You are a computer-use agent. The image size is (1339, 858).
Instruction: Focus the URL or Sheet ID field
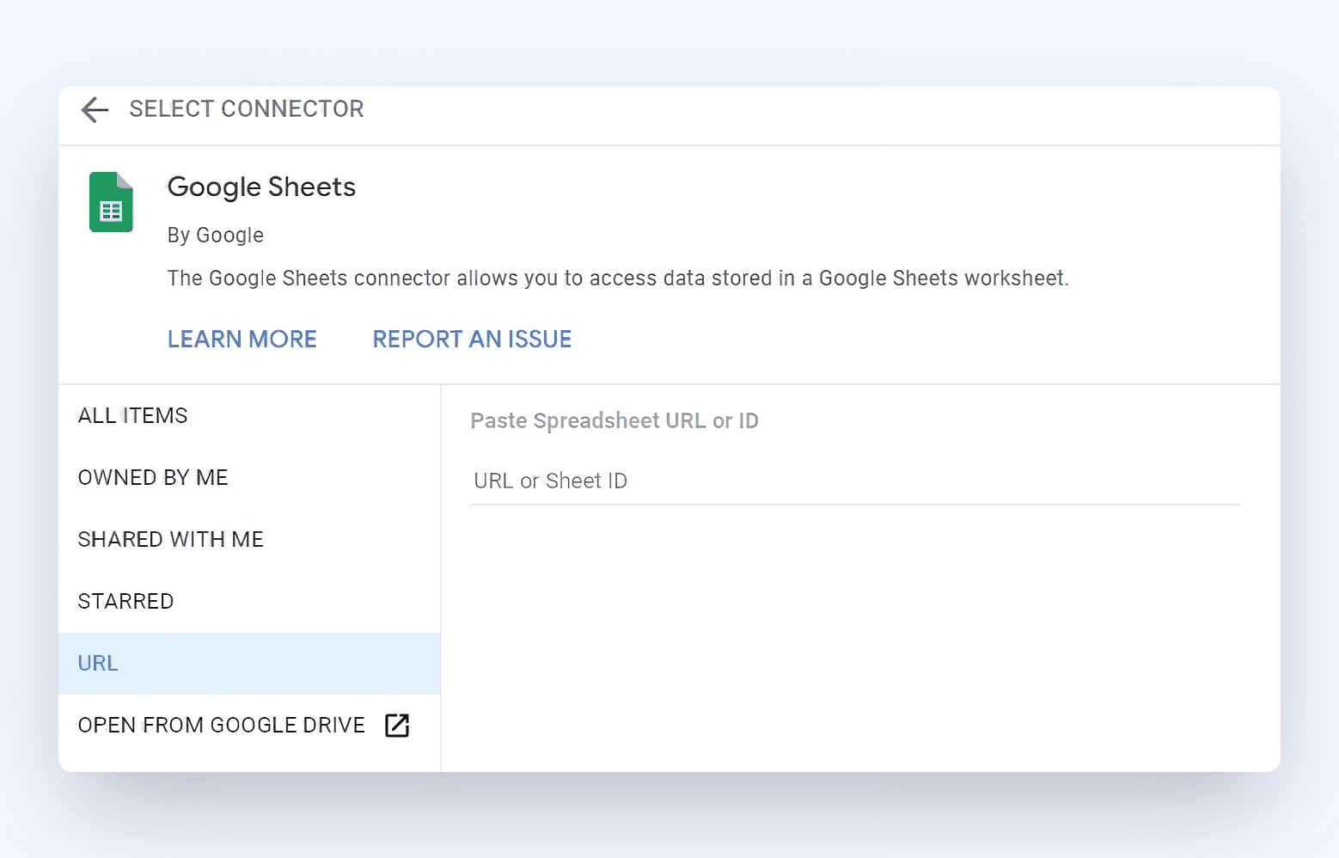coord(854,481)
